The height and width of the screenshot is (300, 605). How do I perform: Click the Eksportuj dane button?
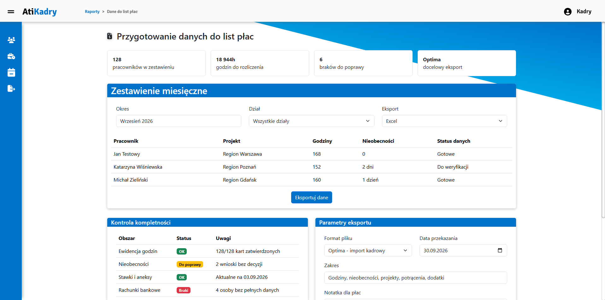pos(311,197)
